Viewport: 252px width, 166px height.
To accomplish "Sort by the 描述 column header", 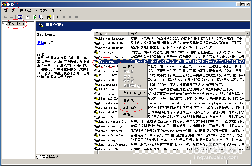I will pyautogui.click(x=187, y=34).
